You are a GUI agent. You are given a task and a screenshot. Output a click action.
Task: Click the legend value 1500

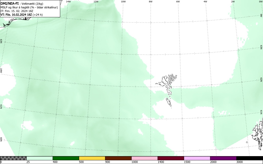coord(187,162)
